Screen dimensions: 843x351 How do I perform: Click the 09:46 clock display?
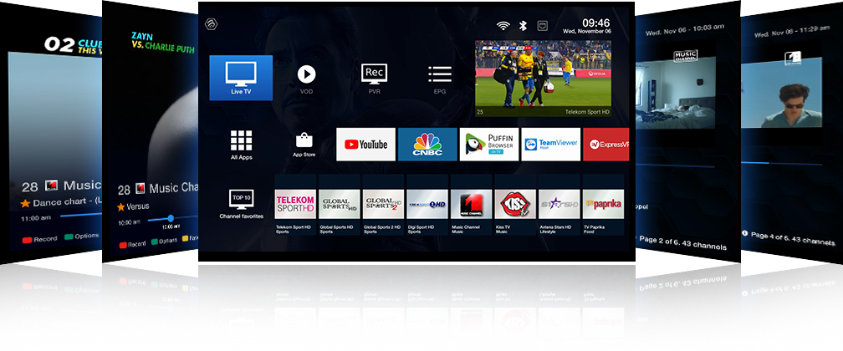coord(595,23)
